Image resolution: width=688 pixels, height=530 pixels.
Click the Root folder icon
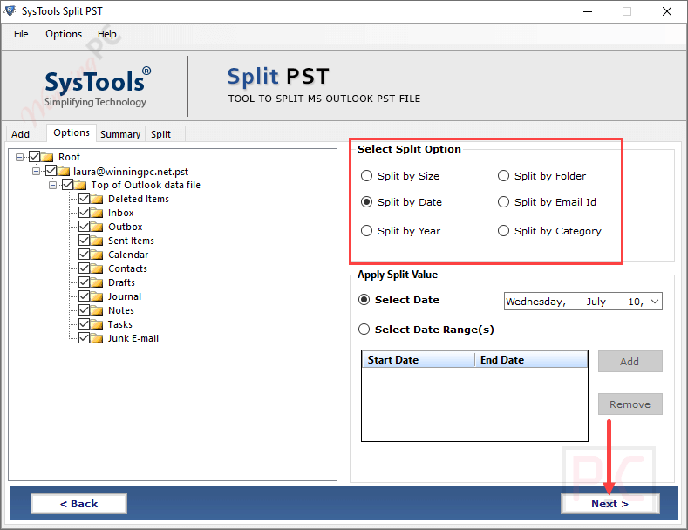click(x=47, y=157)
